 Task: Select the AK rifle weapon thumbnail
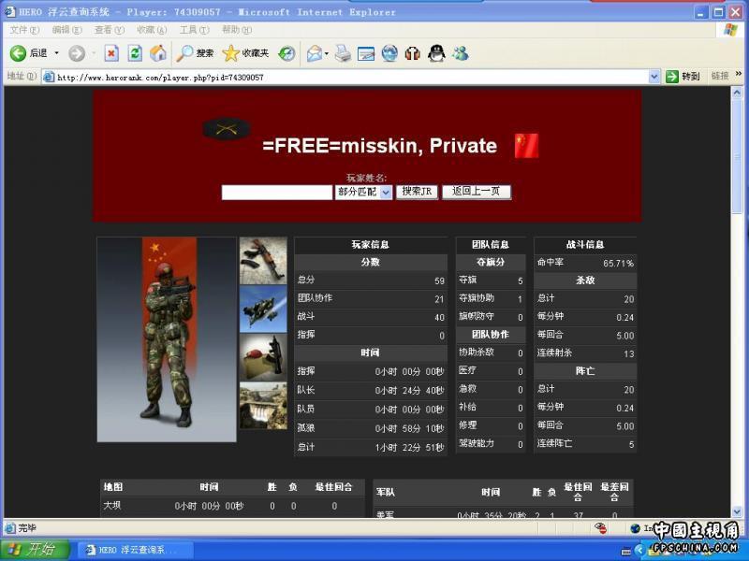263,261
